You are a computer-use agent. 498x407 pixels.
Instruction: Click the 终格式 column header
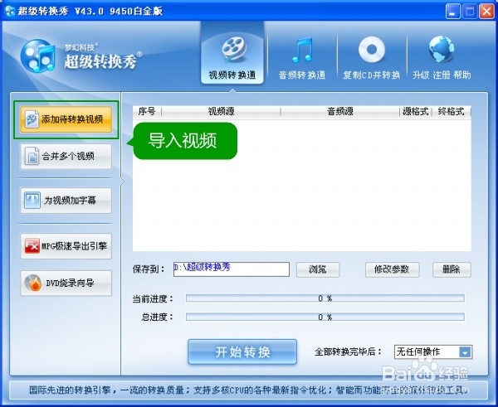tap(451, 112)
